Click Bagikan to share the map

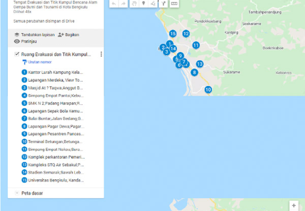[68, 35]
